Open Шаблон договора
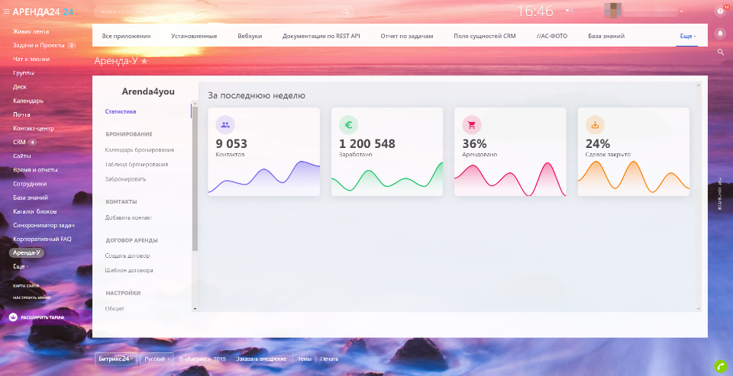The width and height of the screenshot is (733, 376). (129, 270)
